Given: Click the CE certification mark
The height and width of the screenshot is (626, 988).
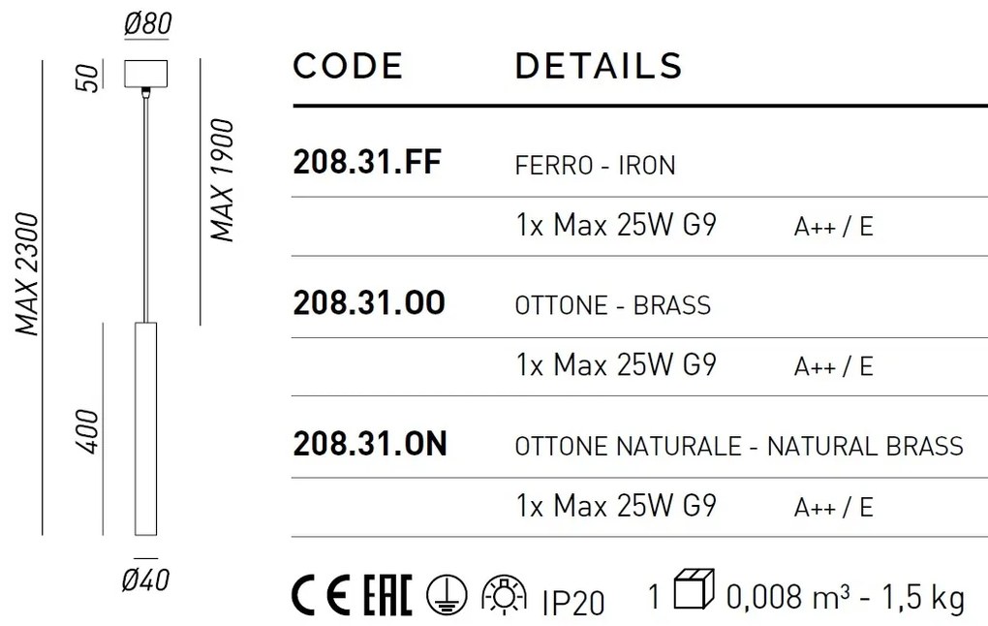Looking at the screenshot, I should coord(322,596).
